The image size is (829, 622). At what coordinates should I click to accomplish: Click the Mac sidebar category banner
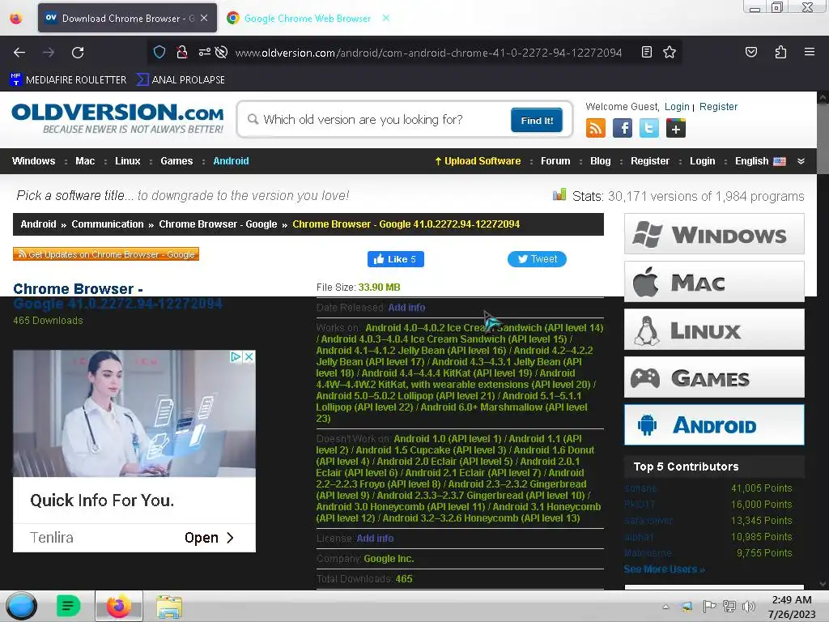[714, 282]
